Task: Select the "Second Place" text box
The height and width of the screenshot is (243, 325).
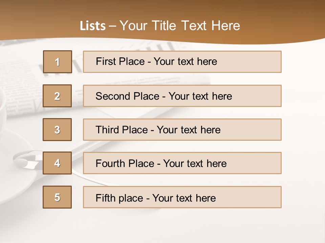Action: click(182, 96)
